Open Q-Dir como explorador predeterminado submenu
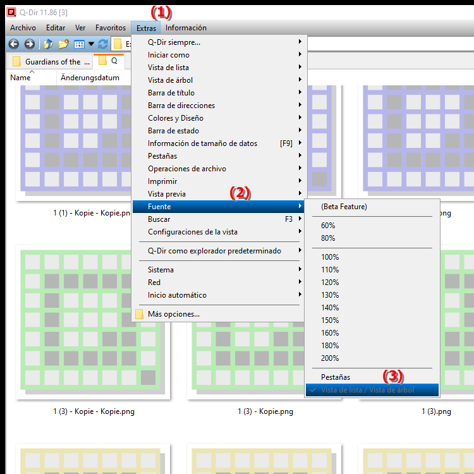Viewport: 474px width, 474px height. [x=219, y=251]
